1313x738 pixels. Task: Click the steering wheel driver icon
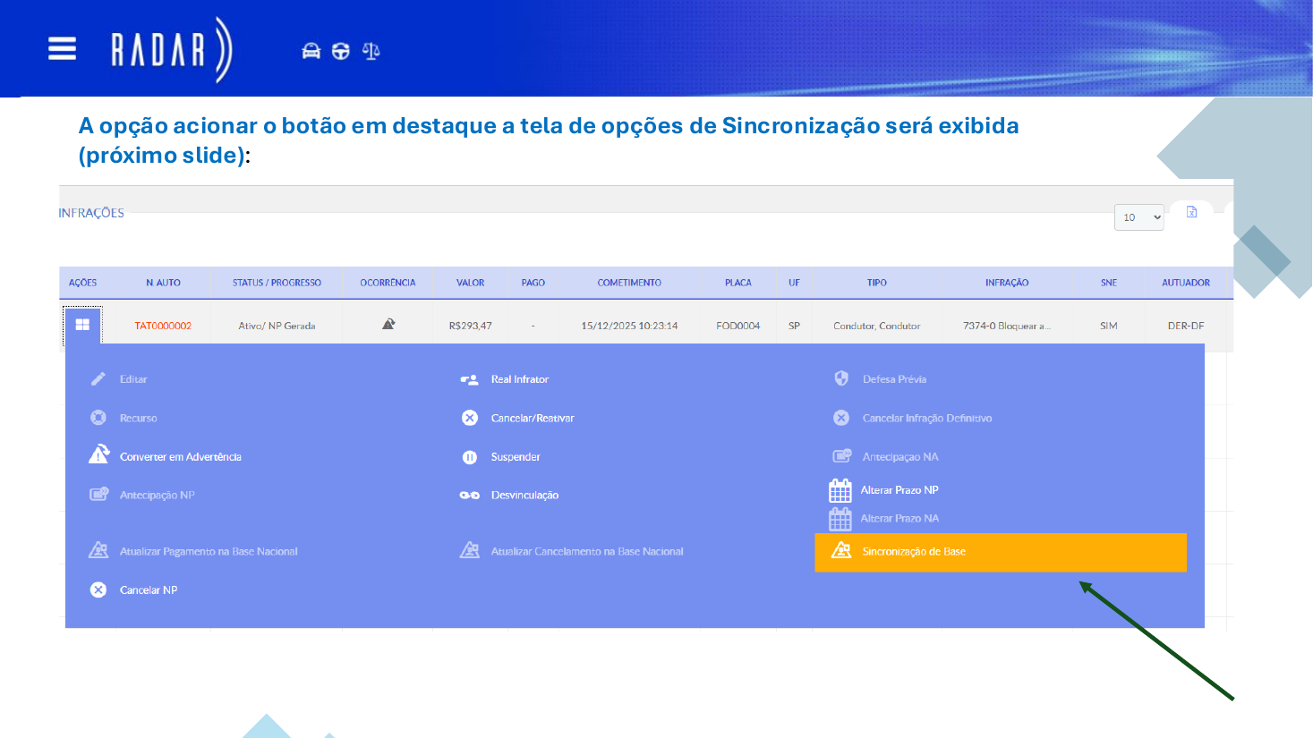tap(340, 51)
